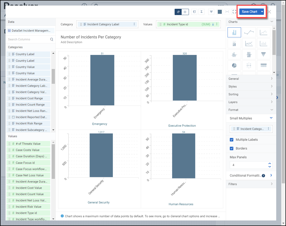Pick the scatter plot chart icon

click(x=263, y=32)
